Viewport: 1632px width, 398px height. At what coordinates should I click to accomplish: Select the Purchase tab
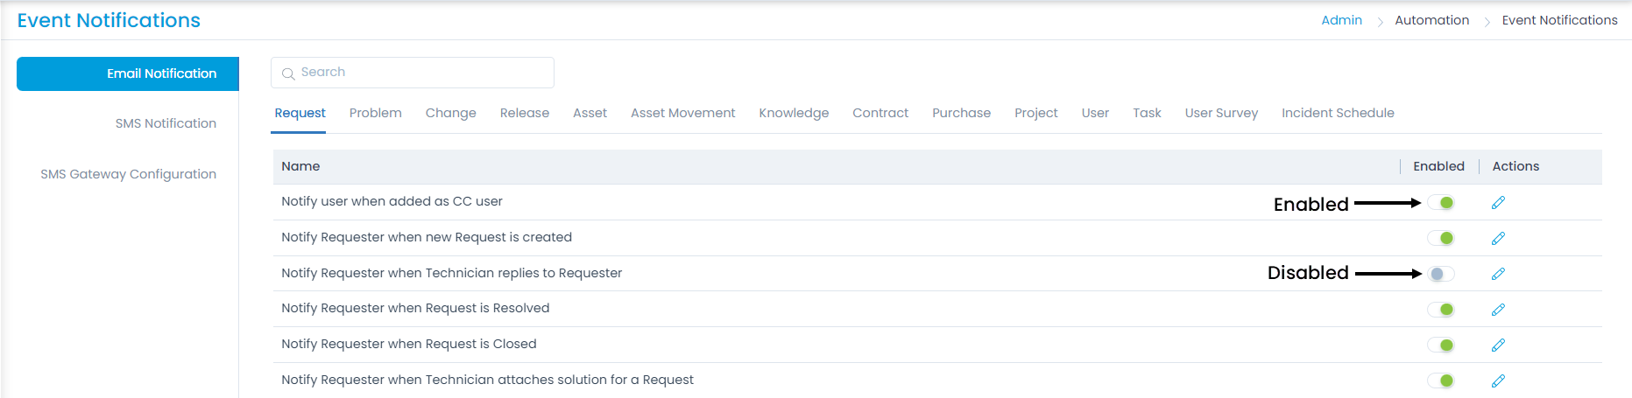(x=961, y=113)
